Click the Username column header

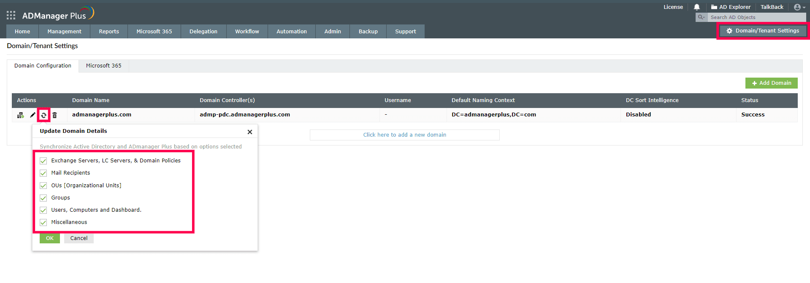tap(398, 100)
